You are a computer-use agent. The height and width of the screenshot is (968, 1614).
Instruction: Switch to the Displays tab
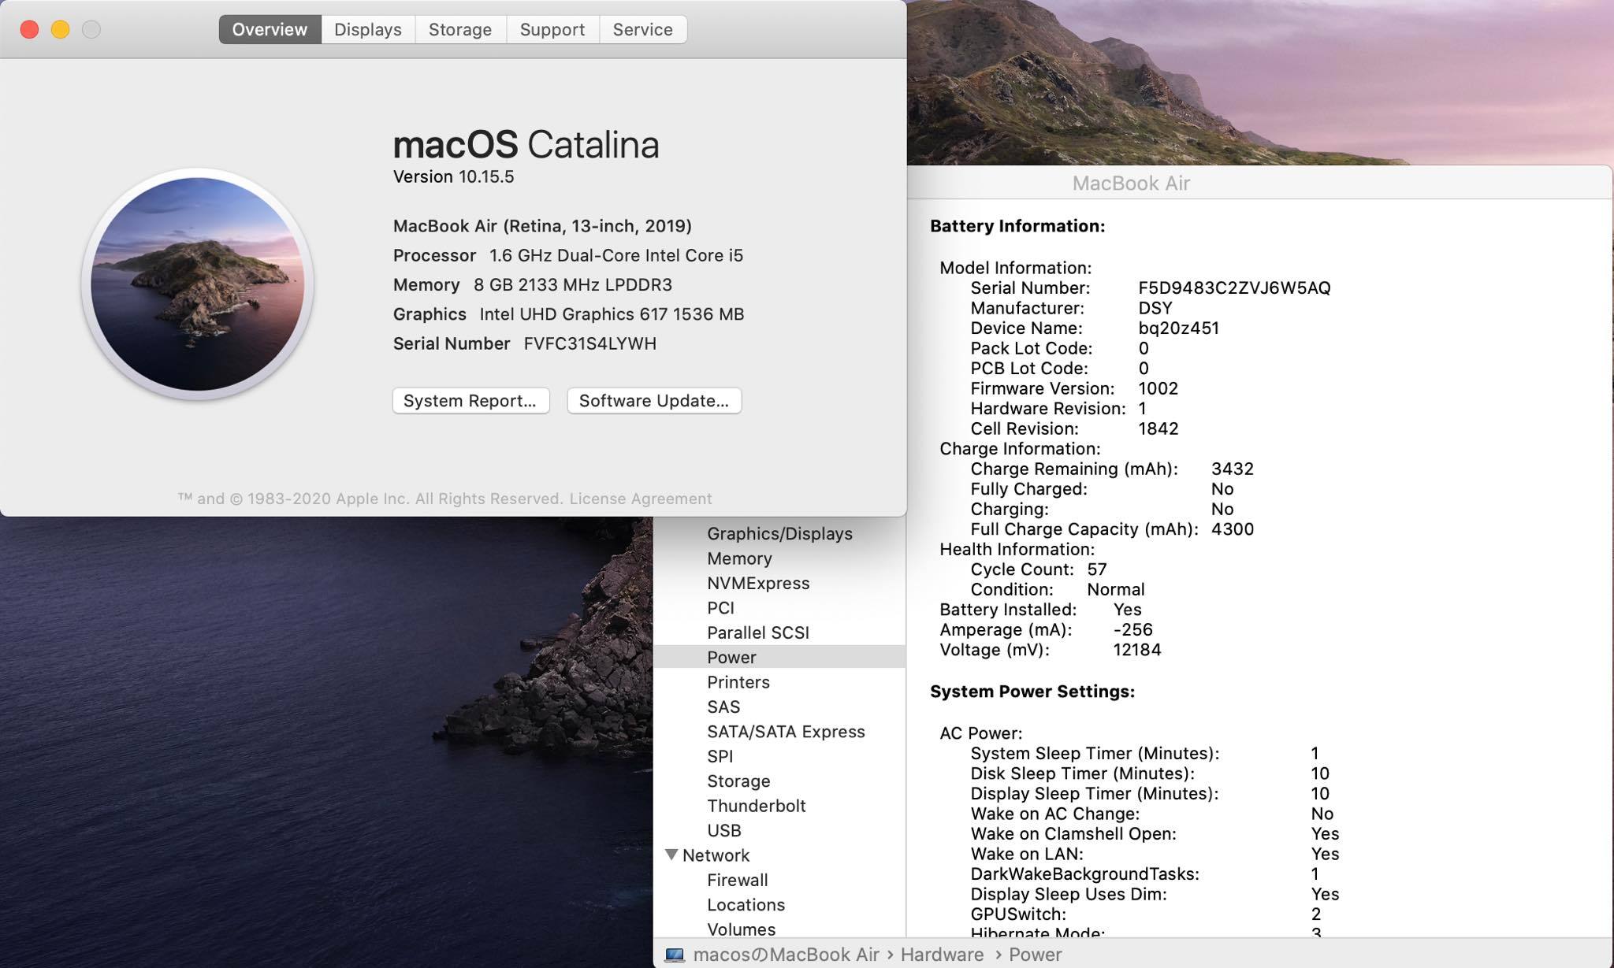tap(367, 29)
